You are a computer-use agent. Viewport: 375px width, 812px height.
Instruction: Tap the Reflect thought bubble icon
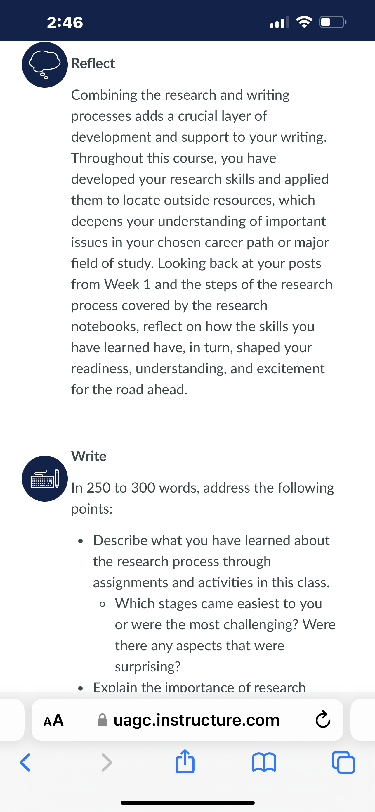pos(45,65)
